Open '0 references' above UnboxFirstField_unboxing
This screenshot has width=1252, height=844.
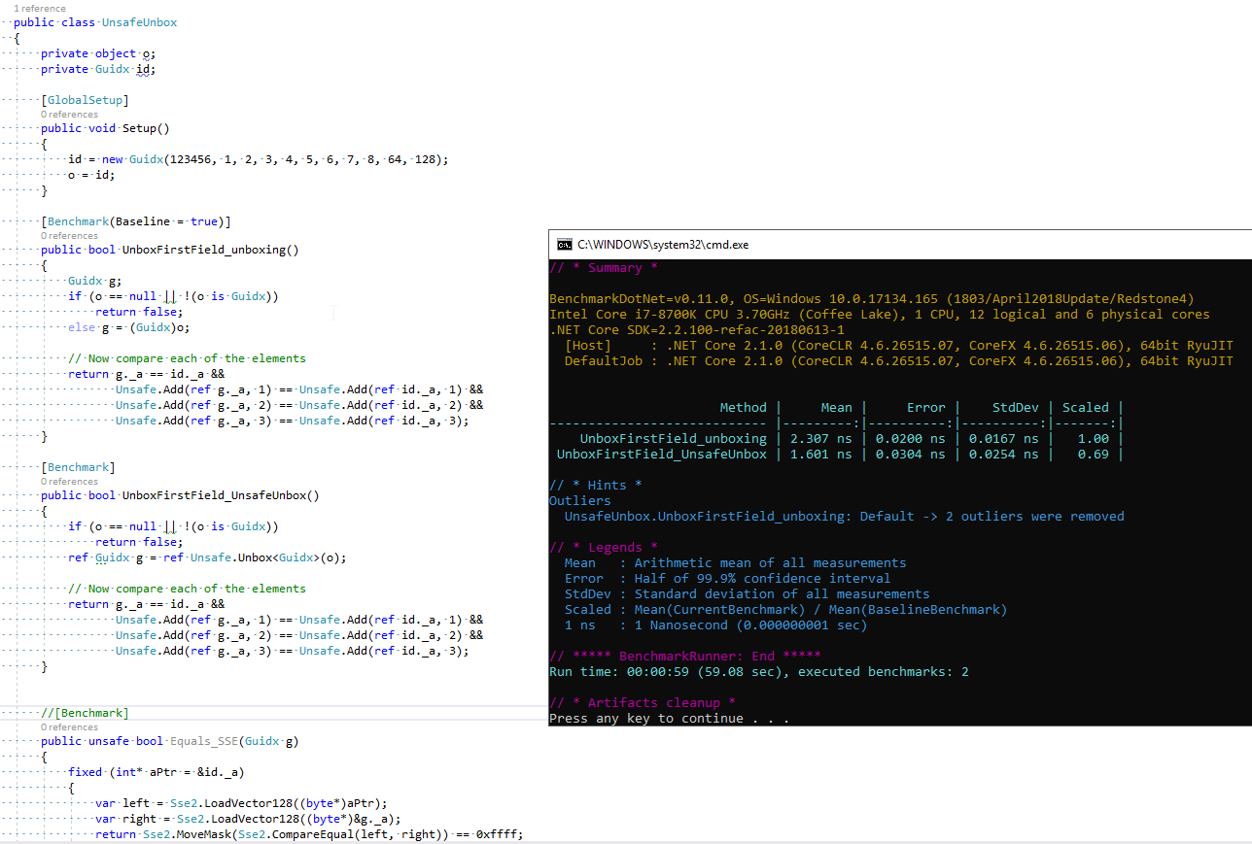click(69, 235)
